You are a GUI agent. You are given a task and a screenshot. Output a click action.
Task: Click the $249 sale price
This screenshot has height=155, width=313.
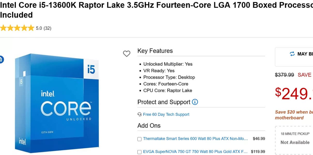tap(294, 94)
